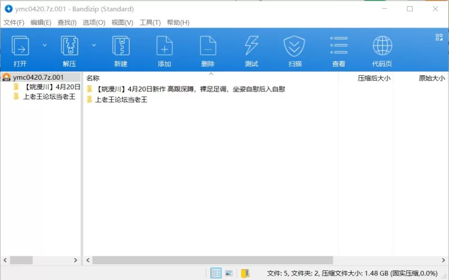
Task: Open the 选项(O) menu
Action: pos(94,22)
